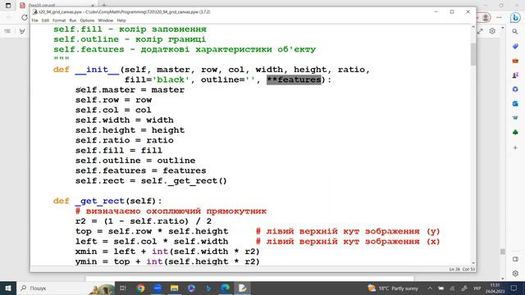Click the IDLE Python app on the taskbar
Screen dimensions: 525x295
coord(243,288)
